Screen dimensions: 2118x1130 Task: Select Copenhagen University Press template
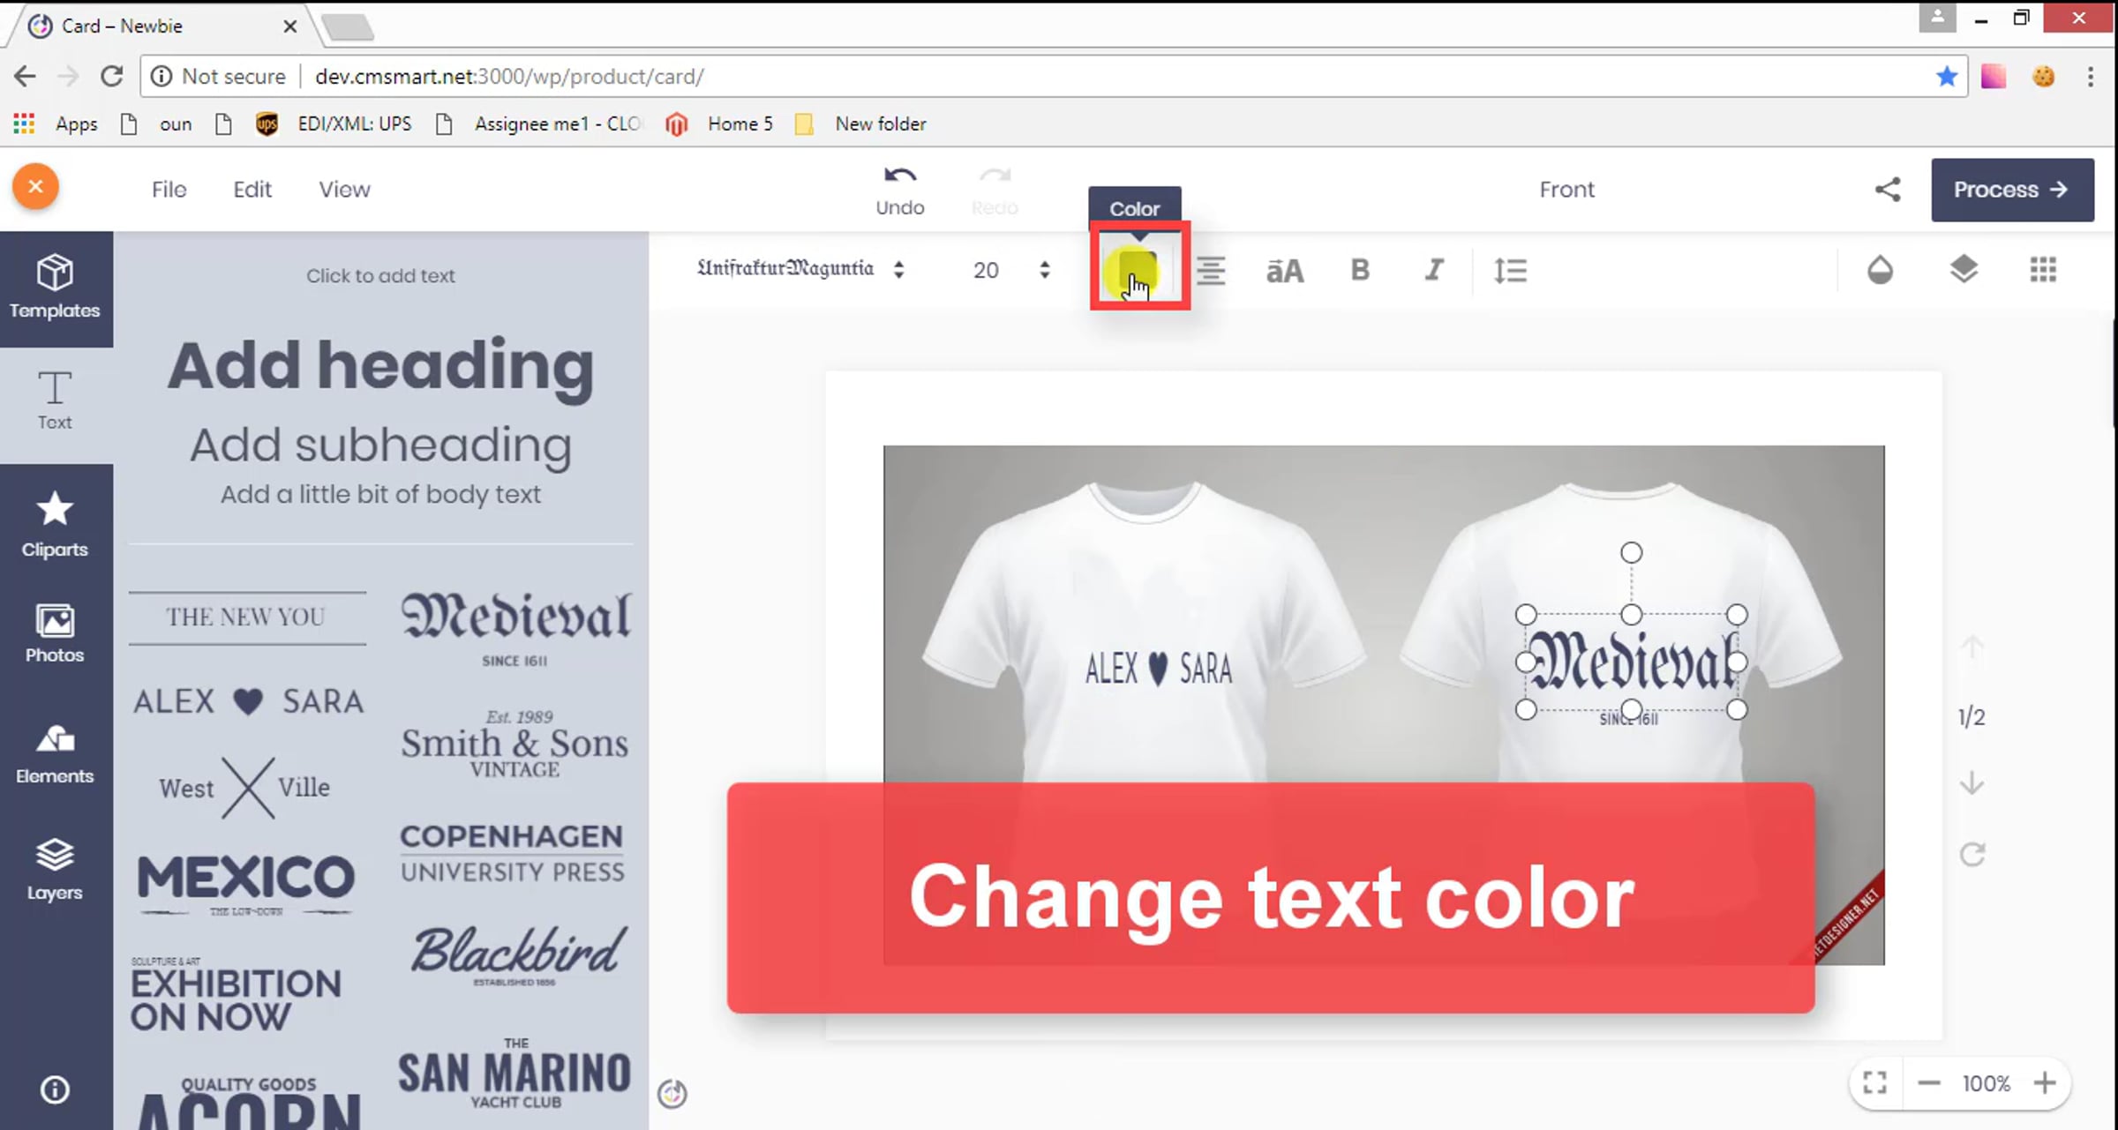click(512, 853)
